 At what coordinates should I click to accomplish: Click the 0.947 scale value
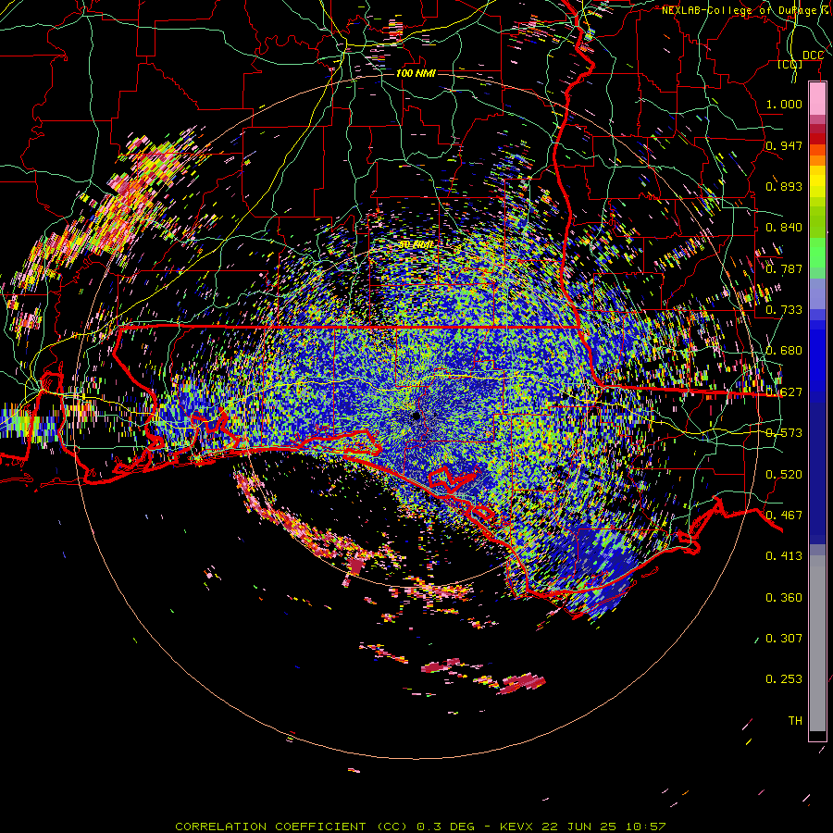784,145
